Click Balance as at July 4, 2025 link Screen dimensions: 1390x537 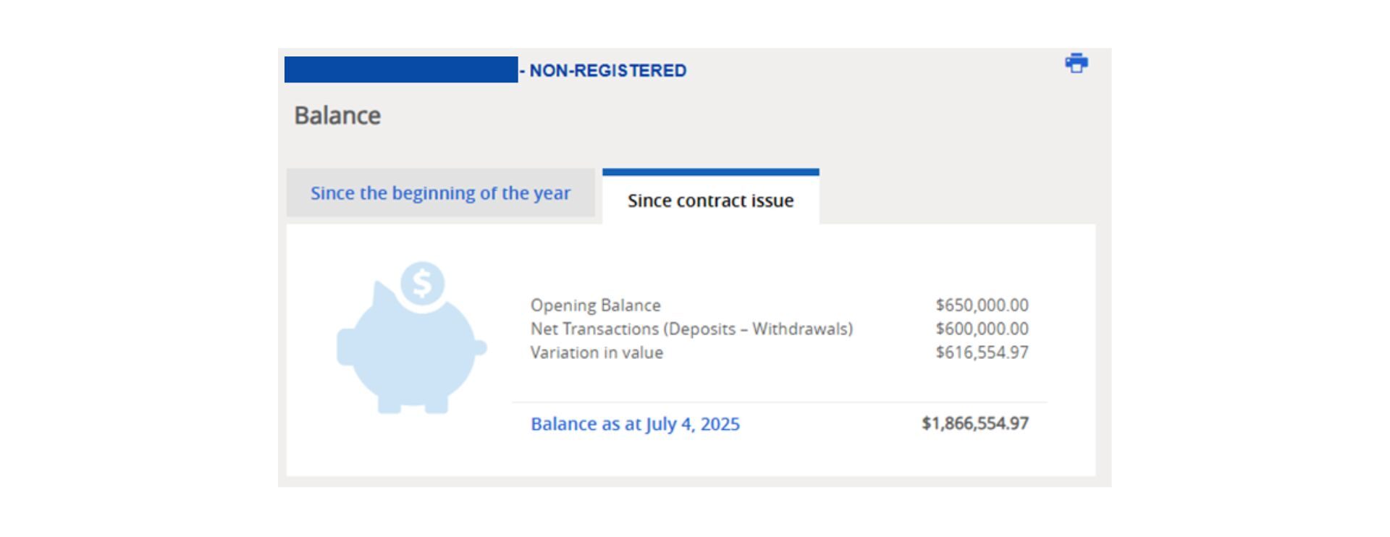[635, 423]
